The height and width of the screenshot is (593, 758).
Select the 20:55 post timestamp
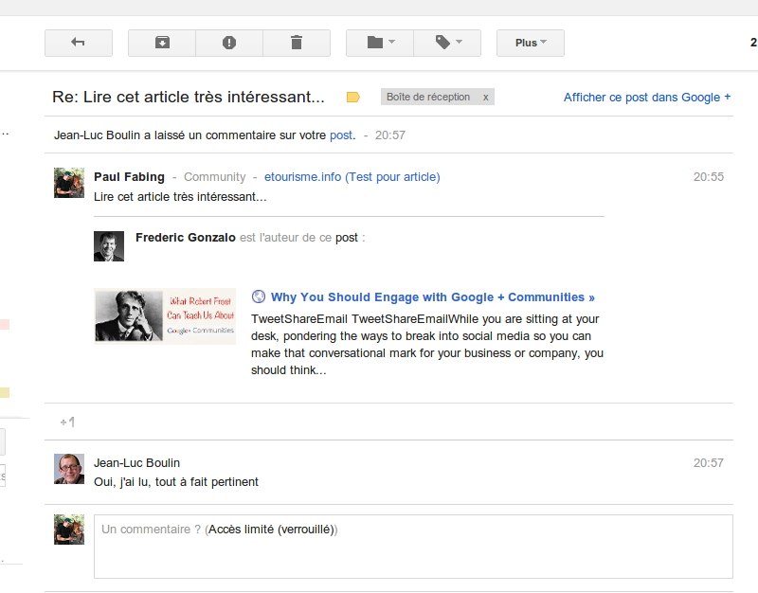(708, 177)
